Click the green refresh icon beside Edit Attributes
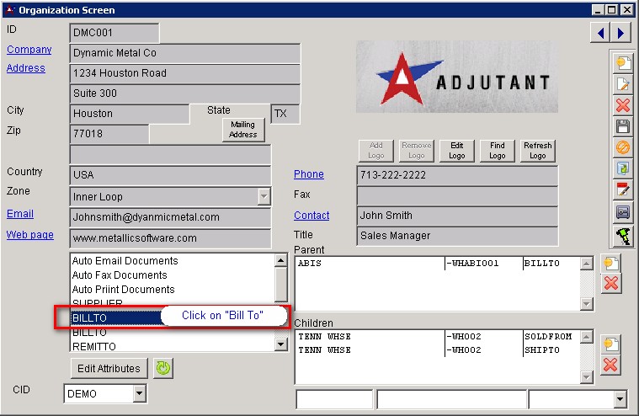Screen dimensions: 639x416 [163, 368]
